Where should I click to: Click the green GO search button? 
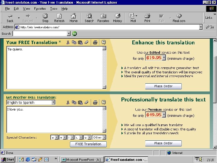click(75, 34)
